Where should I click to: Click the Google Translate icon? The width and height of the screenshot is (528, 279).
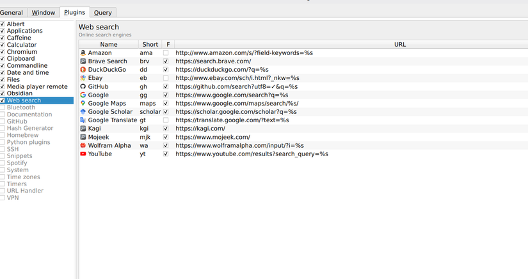[83, 120]
